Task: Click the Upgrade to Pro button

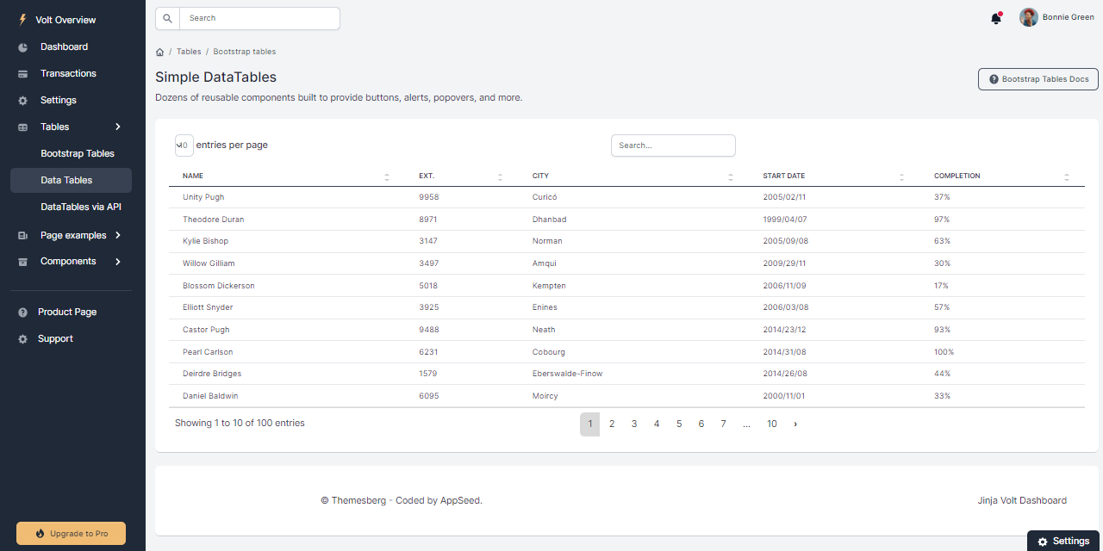Action: click(x=71, y=534)
